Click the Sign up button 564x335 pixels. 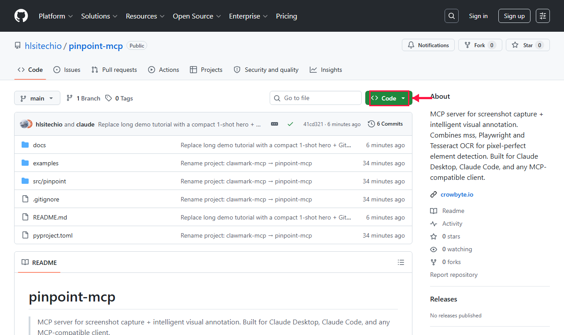tap(514, 16)
